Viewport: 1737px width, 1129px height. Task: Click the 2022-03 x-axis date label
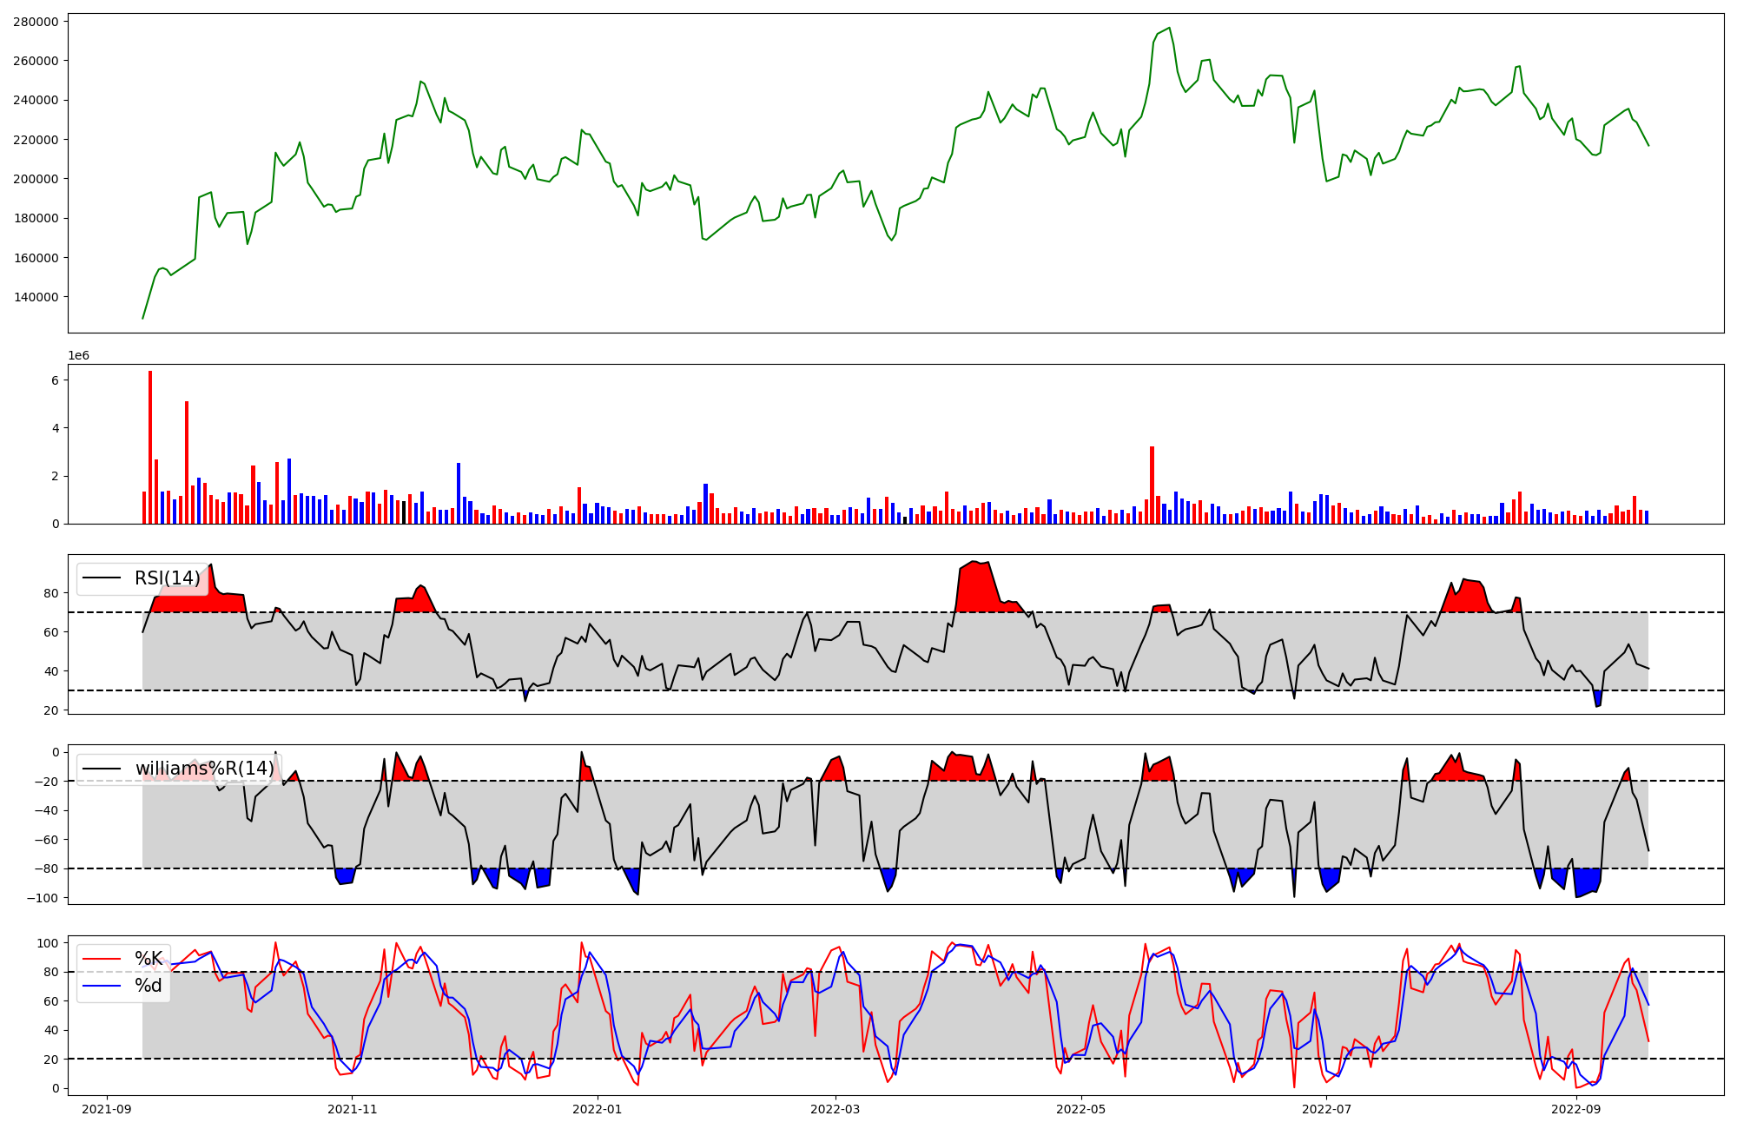pos(835,1109)
